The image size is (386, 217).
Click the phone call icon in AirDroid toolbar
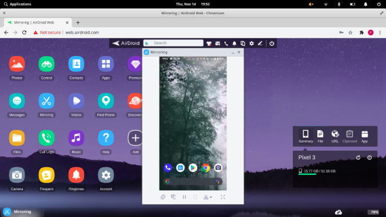[226, 43]
